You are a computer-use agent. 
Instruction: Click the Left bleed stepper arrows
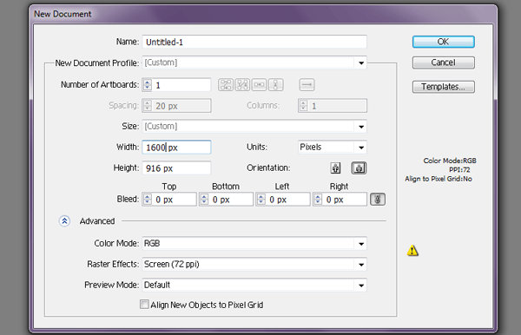point(260,200)
